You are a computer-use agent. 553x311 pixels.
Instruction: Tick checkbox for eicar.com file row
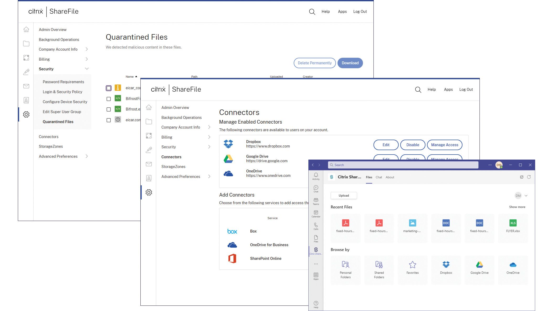tap(109, 120)
